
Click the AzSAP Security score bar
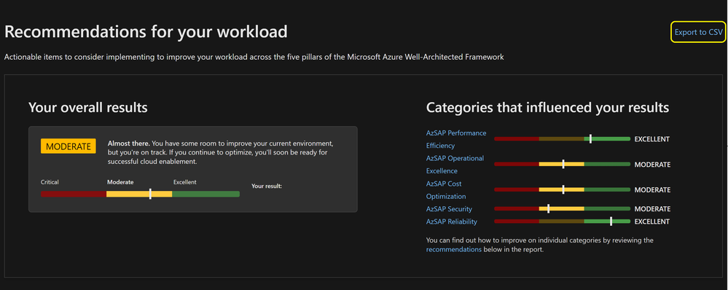pyautogui.click(x=563, y=209)
